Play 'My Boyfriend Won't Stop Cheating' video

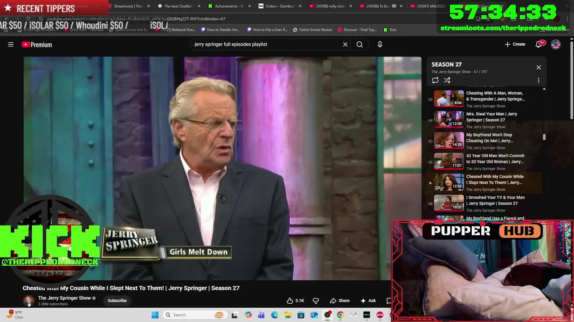(485, 141)
